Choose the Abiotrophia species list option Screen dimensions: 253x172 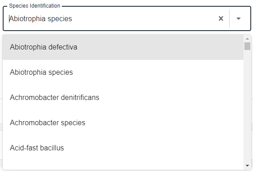point(123,72)
